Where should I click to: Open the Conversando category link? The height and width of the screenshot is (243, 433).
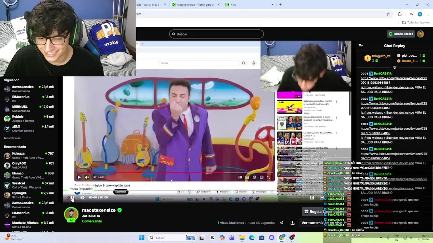click(x=92, y=221)
